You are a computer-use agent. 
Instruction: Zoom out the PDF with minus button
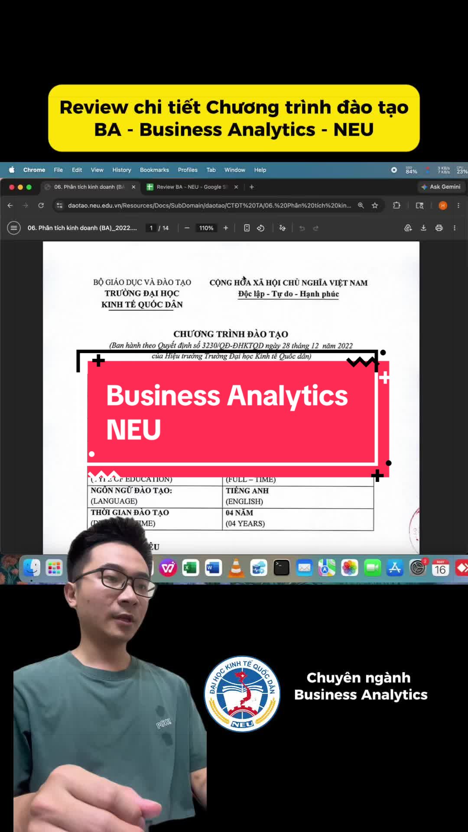pyautogui.click(x=187, y=228)
